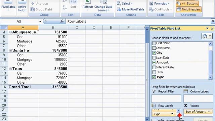Select column D header
This screenshot has height=121, width=215.
point(94,28)
